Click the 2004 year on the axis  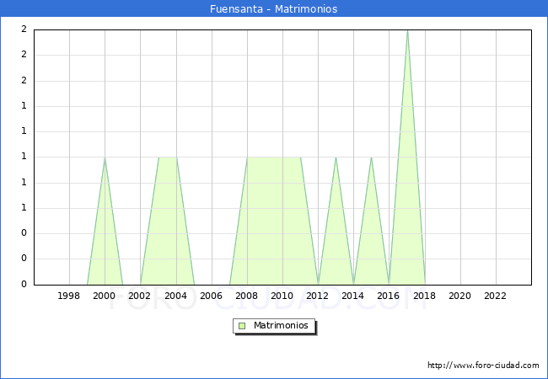coord(175,296)
